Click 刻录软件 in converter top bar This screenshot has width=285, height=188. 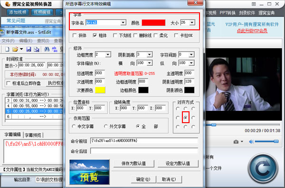247,13
